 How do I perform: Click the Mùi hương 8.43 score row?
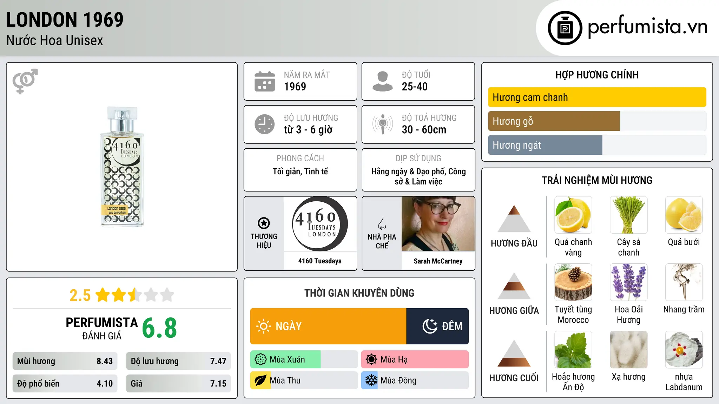(x=65, y=361)
